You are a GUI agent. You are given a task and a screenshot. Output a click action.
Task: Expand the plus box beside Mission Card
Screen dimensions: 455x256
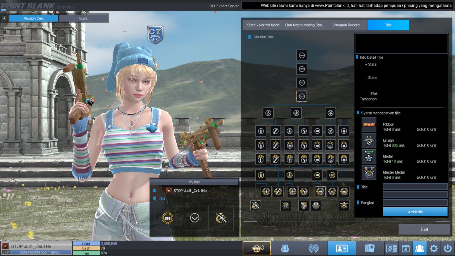(4, 18)
